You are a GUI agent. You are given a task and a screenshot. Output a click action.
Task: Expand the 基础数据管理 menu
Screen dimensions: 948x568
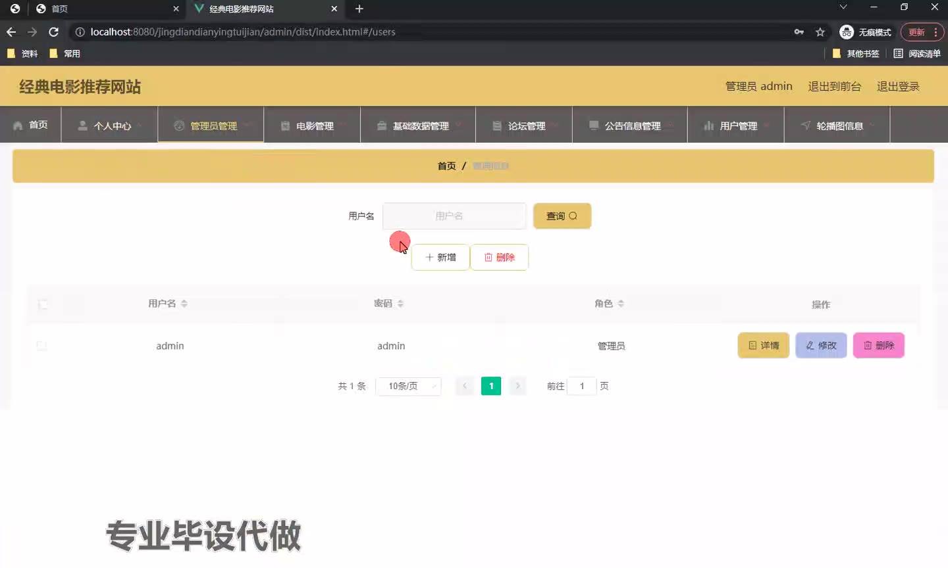coord(418,125)
